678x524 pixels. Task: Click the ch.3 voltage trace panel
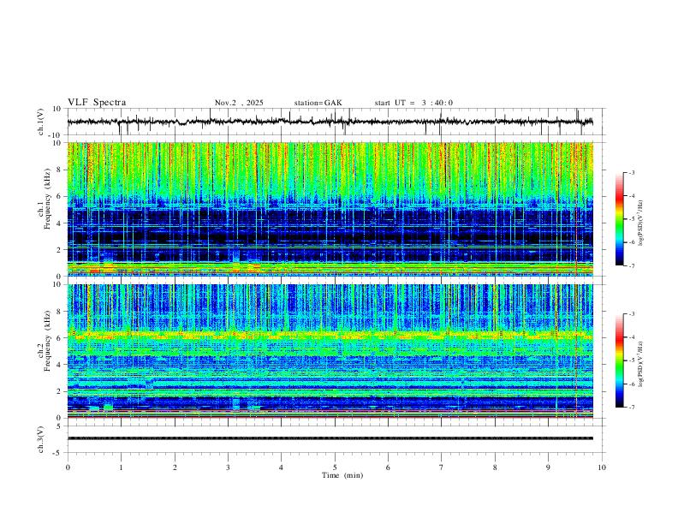point(335,439)
